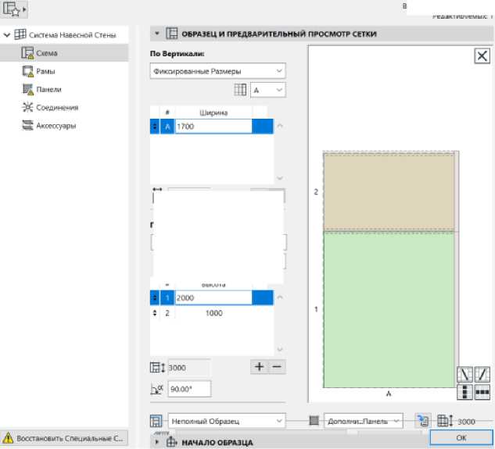Add a row with plus button
The image size is (495, 449).
(x=259, y=367)
